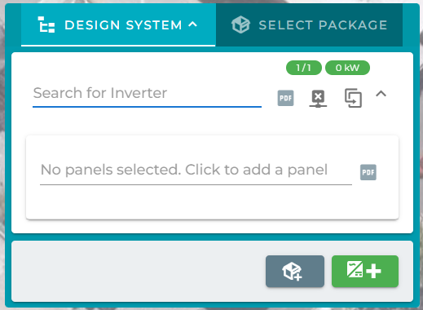423x310 pixels.
Task: Click the hierarchy icon on Design System tab
Action: coord(46,24)
